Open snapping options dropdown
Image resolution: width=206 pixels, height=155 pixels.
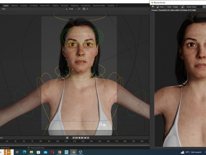(88, 9)
